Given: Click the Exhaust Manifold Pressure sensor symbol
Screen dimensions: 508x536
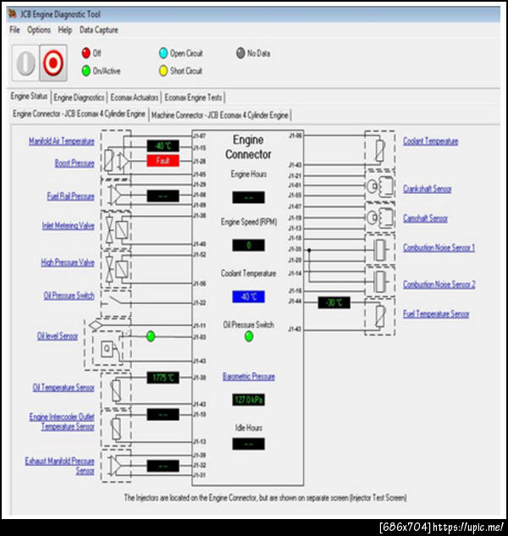Looking at the screenshot, I should pos(116,466).
